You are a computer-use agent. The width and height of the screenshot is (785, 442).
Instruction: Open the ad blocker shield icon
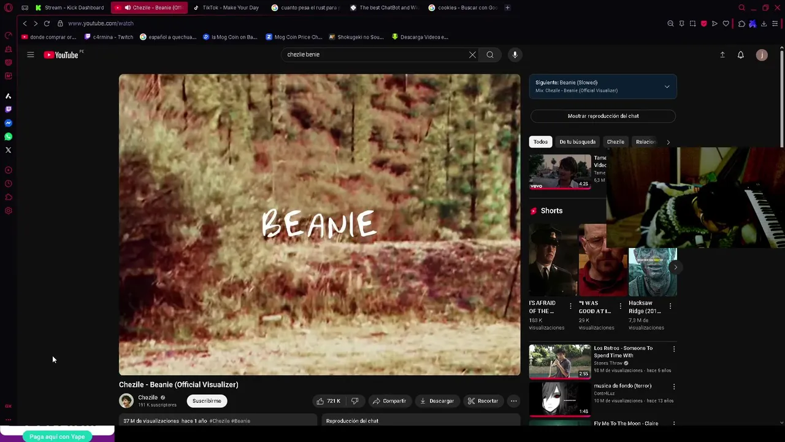click(x=703, y=23)
